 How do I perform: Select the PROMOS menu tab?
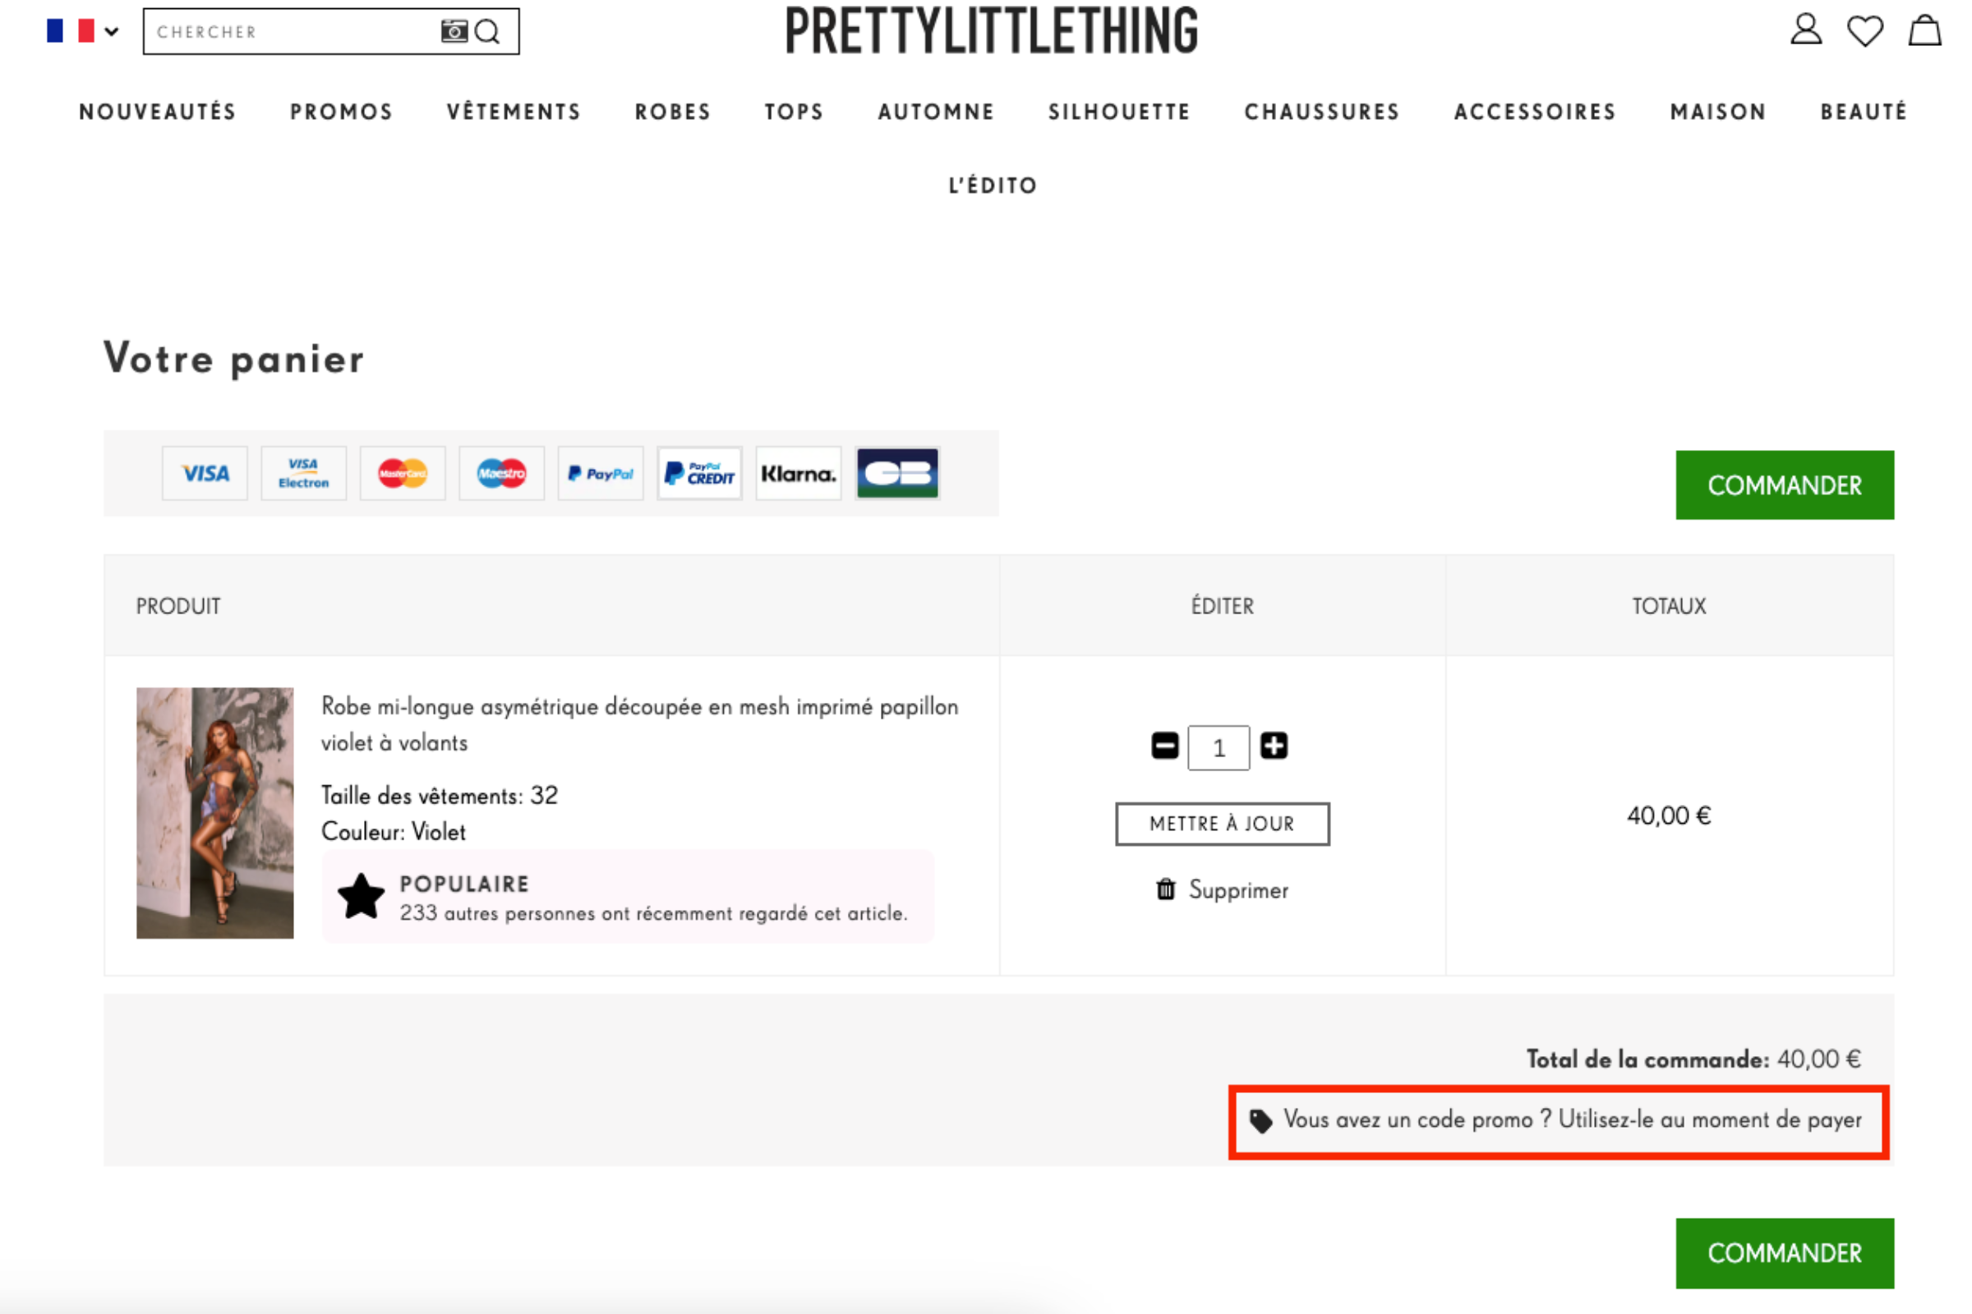point(340,113)
